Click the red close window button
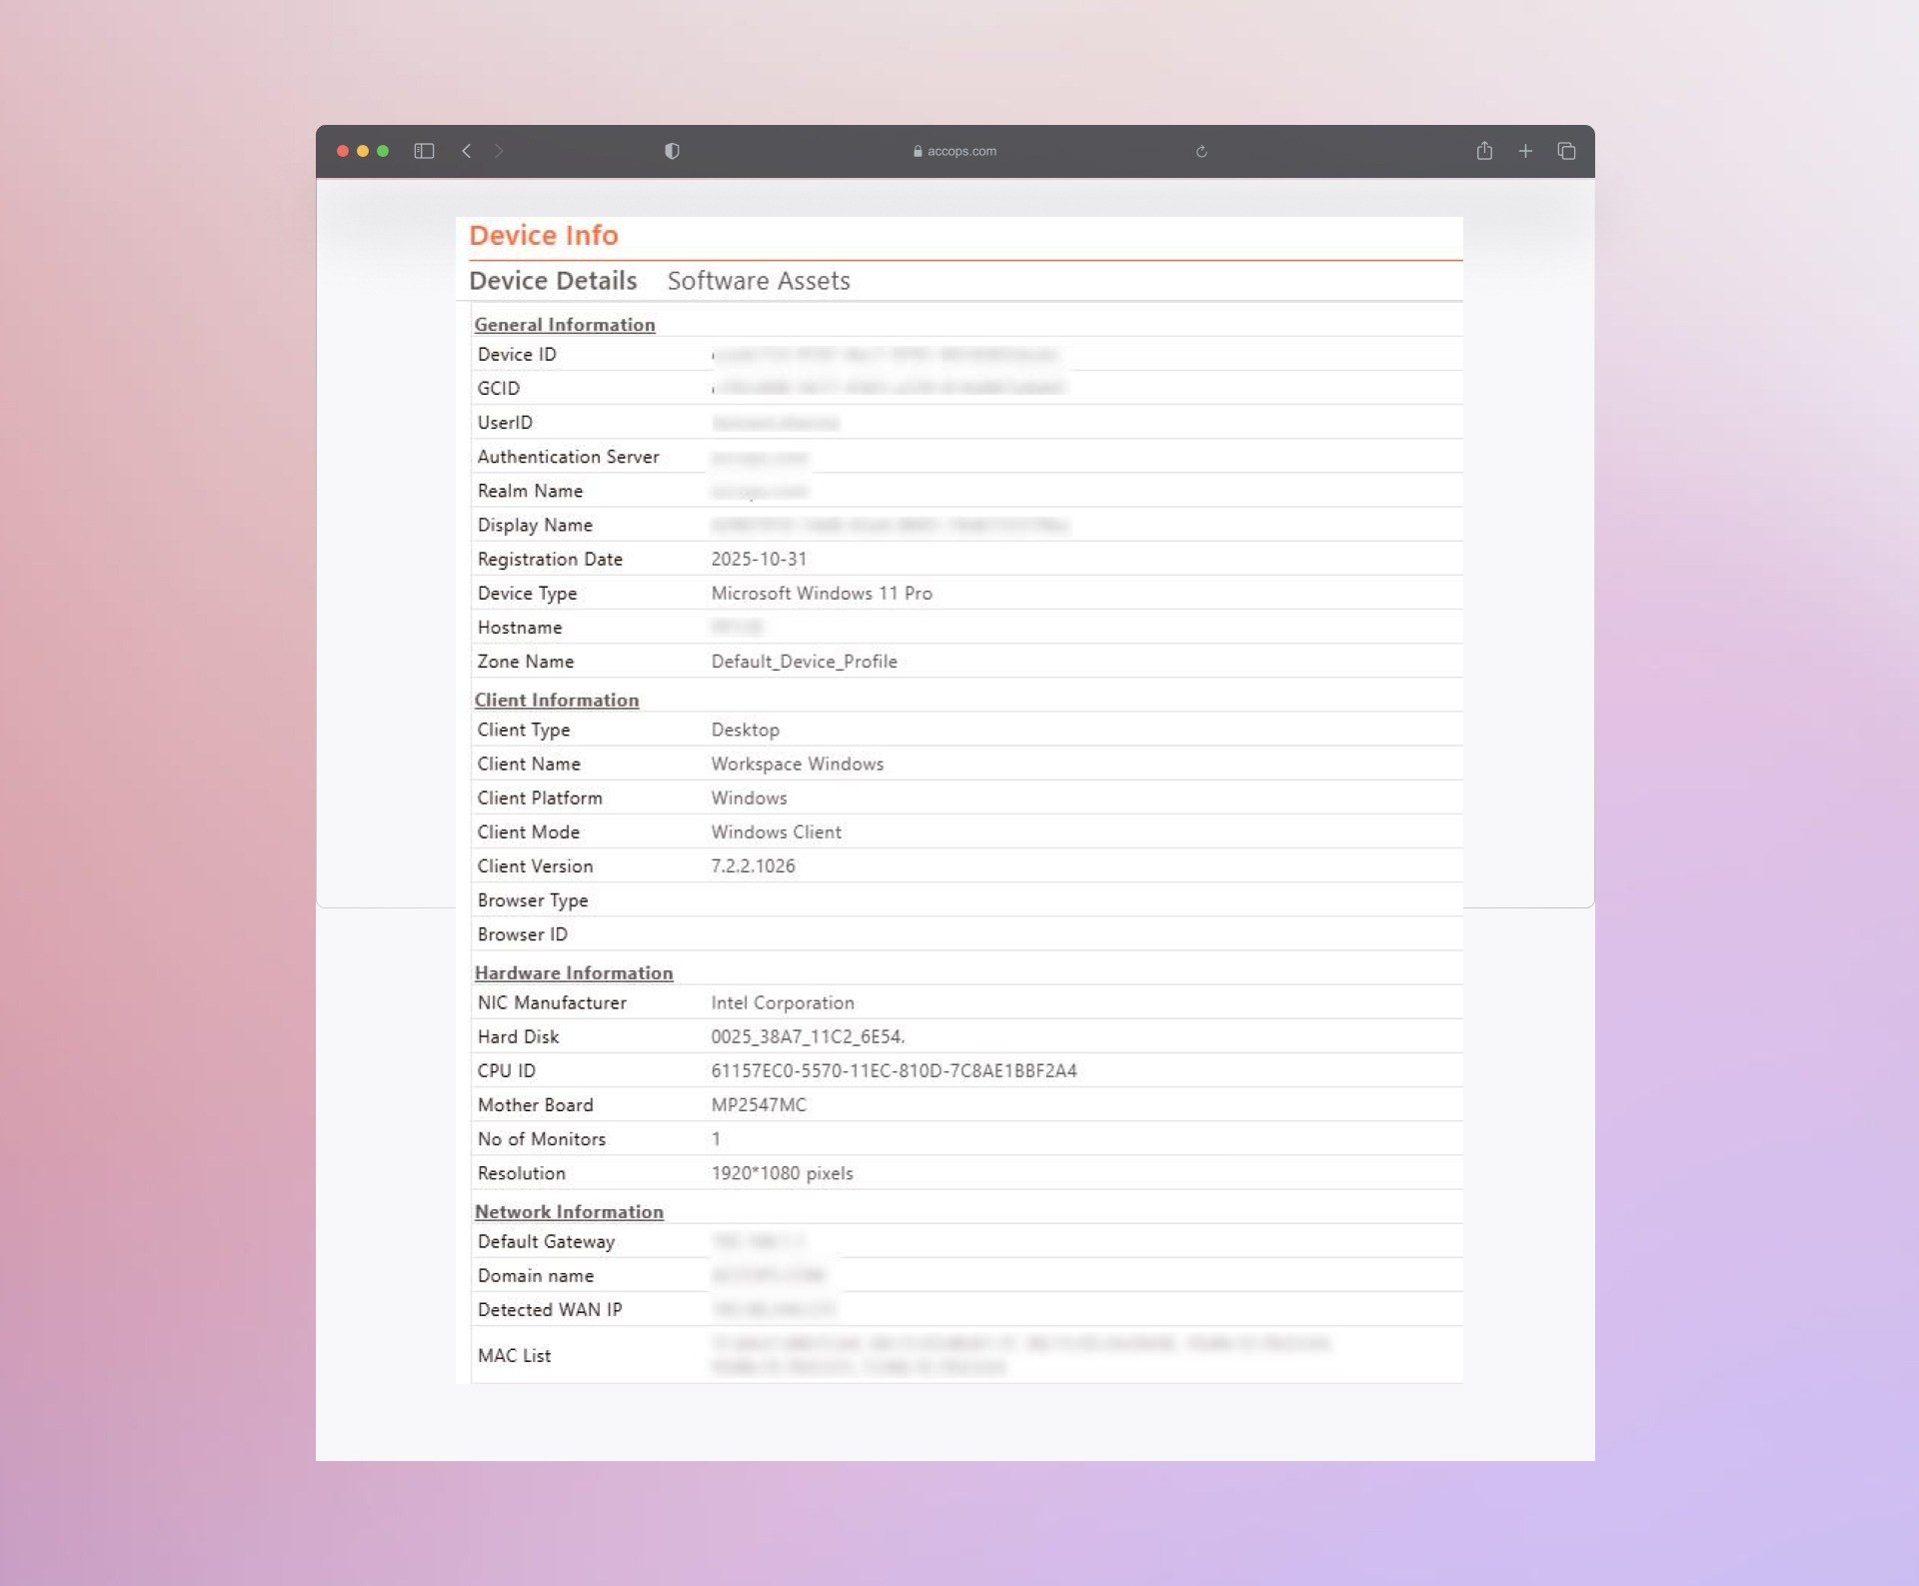 [343, 151]
